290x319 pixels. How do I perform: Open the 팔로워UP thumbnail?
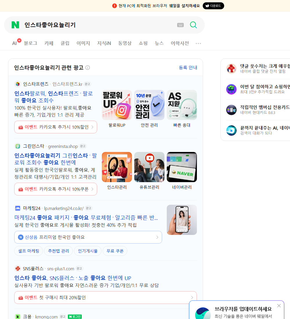click(117, 105)
